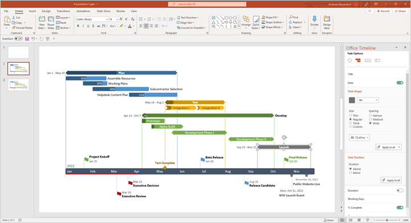Open the Transitions ribbon tab
Viewport: 411px width, 223px height.
(x=63, y=11)
